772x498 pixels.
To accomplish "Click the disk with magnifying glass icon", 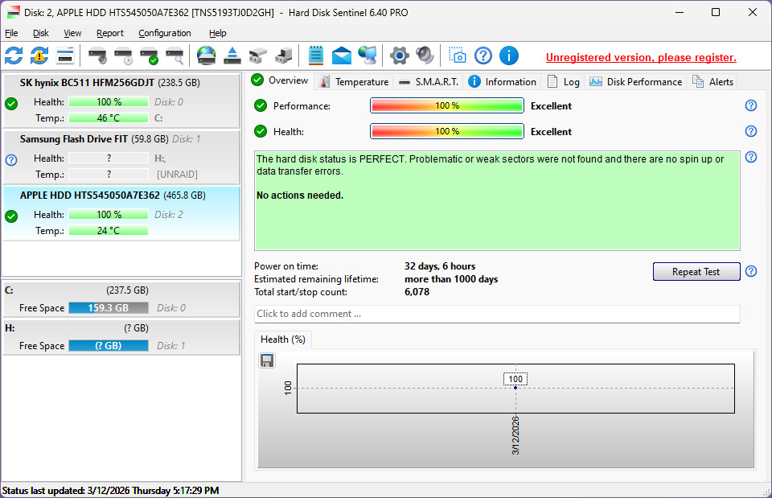I will (175, 56).
